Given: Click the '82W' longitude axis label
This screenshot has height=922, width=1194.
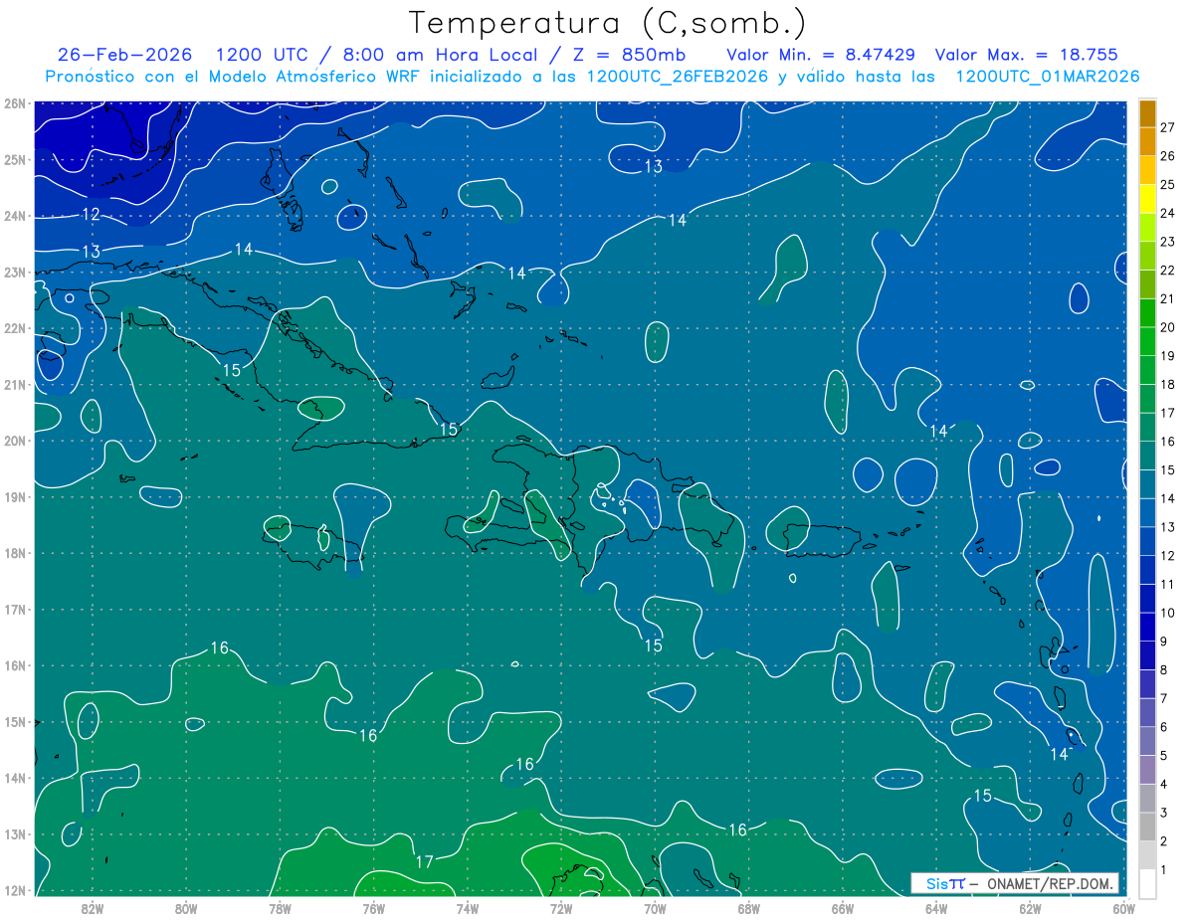Looking at the screenshot, I should coord(92,908).
